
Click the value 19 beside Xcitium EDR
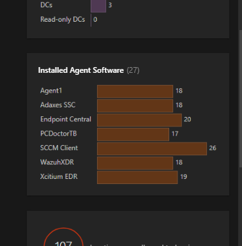[183, 176]
